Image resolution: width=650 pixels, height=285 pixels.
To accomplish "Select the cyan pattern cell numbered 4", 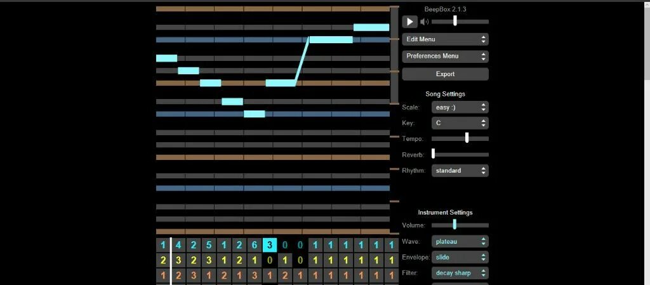I will click(x=178, y=245).
